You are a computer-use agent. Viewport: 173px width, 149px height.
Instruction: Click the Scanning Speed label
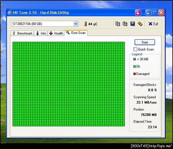(145, 97)
